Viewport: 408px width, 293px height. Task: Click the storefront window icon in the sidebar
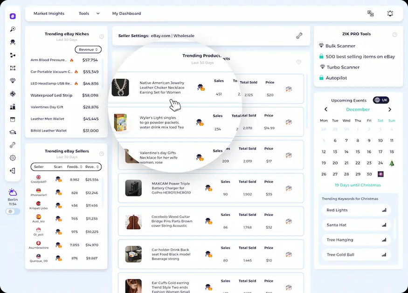[13, 119]
